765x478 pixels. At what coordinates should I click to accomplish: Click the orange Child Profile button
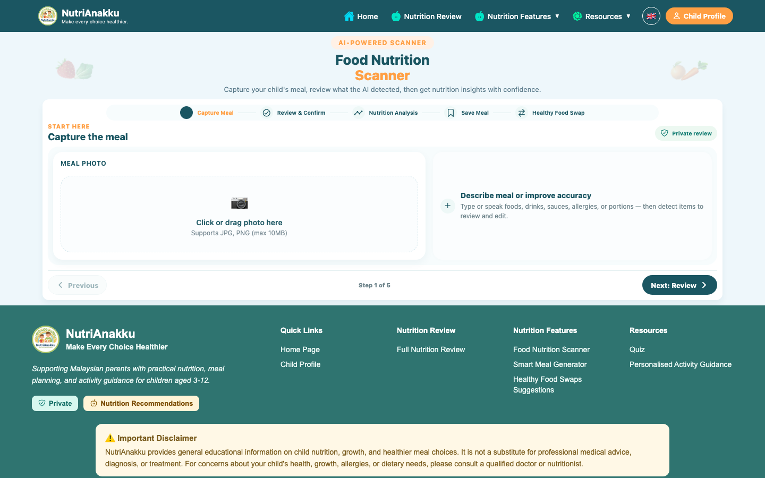coord(699,16)
